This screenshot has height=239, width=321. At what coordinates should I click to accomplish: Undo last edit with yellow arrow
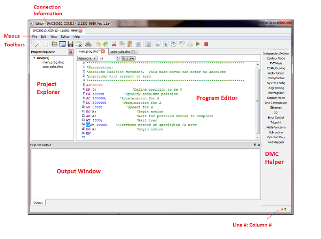(x=98, y=44)
